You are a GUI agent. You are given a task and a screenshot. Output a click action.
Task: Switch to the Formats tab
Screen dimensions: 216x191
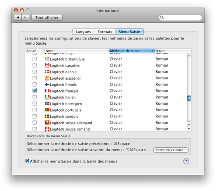click(x=105, y=32)
